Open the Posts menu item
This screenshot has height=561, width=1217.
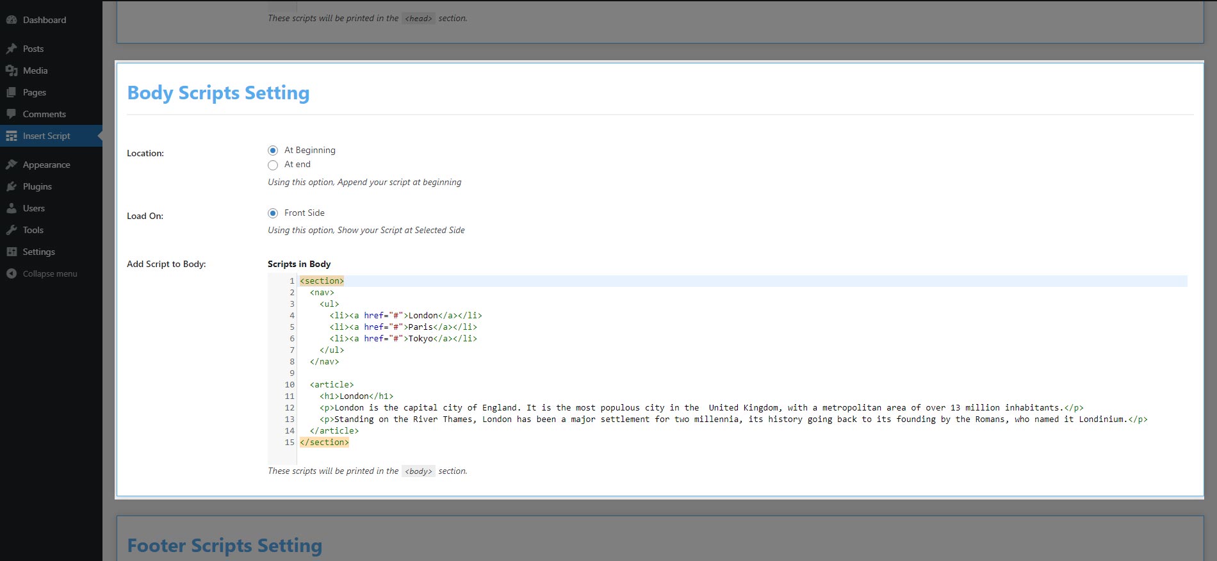pyautogui.click(x=51, y=49)
